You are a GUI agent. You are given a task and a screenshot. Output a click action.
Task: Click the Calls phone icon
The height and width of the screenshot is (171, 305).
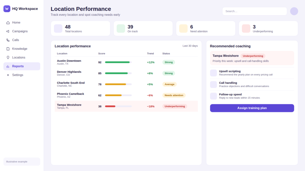click(8, 40)
